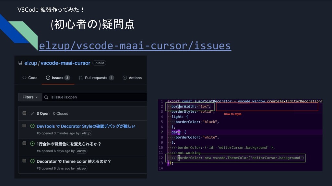Click the Issues count badge 3

click(67, 78)
